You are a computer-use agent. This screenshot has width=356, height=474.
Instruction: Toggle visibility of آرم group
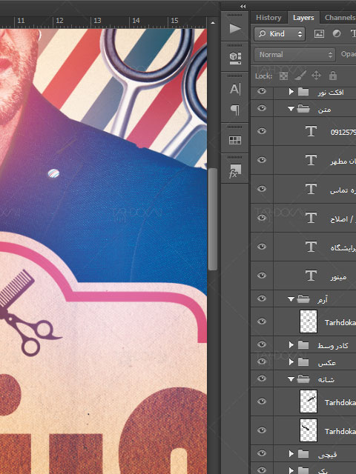(262, 298)
